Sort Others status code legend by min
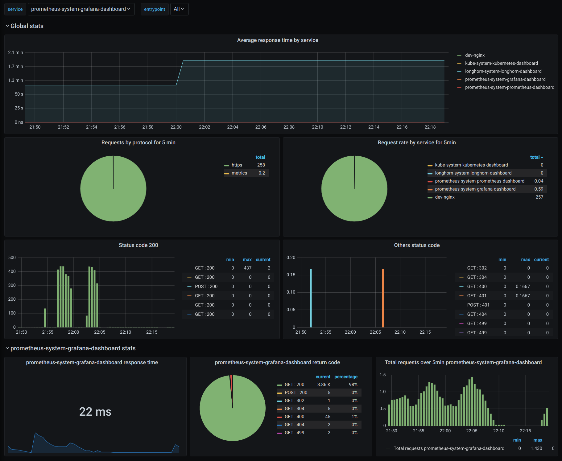 point(502,260)
